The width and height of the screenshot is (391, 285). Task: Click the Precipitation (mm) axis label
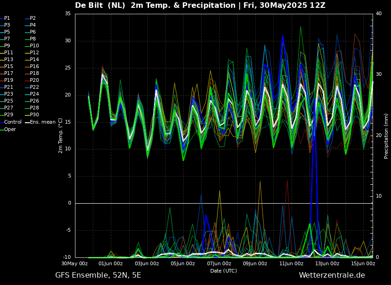(x=386, y=136)
